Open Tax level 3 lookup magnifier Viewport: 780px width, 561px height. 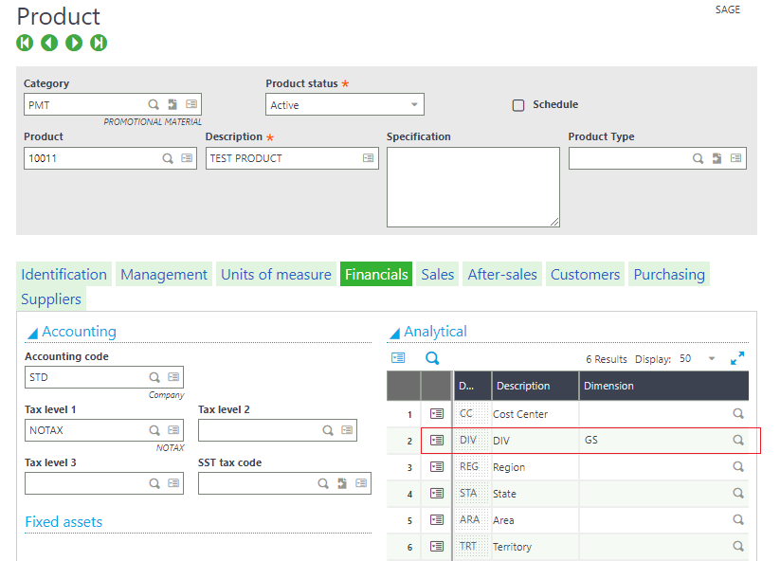pyautogui.click(x=154, y=483)
